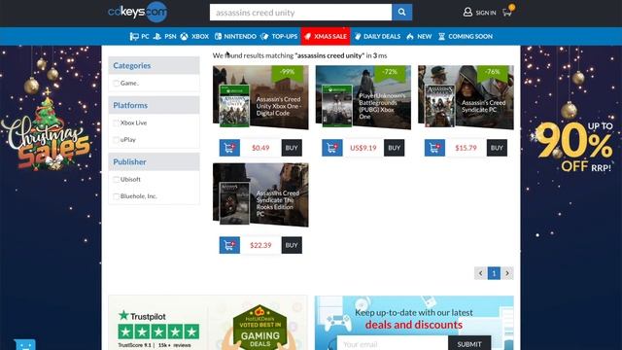Click the HotUKDeals Gaming Deals badge
Viewport: 622px width, 350px height.
(x=259, y=328)
